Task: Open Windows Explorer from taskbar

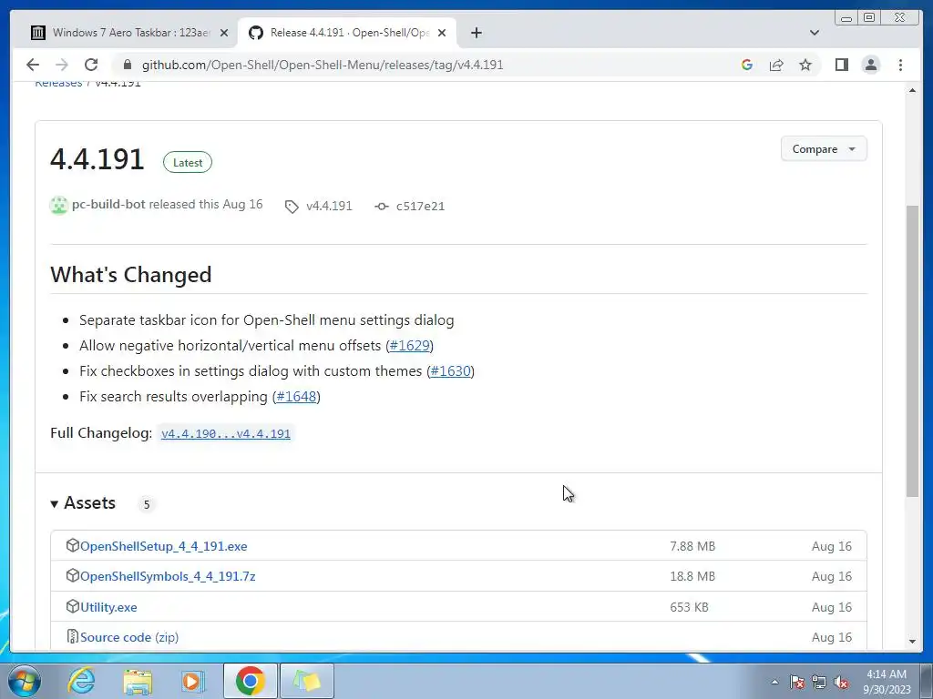Action: tap(138, 681)
